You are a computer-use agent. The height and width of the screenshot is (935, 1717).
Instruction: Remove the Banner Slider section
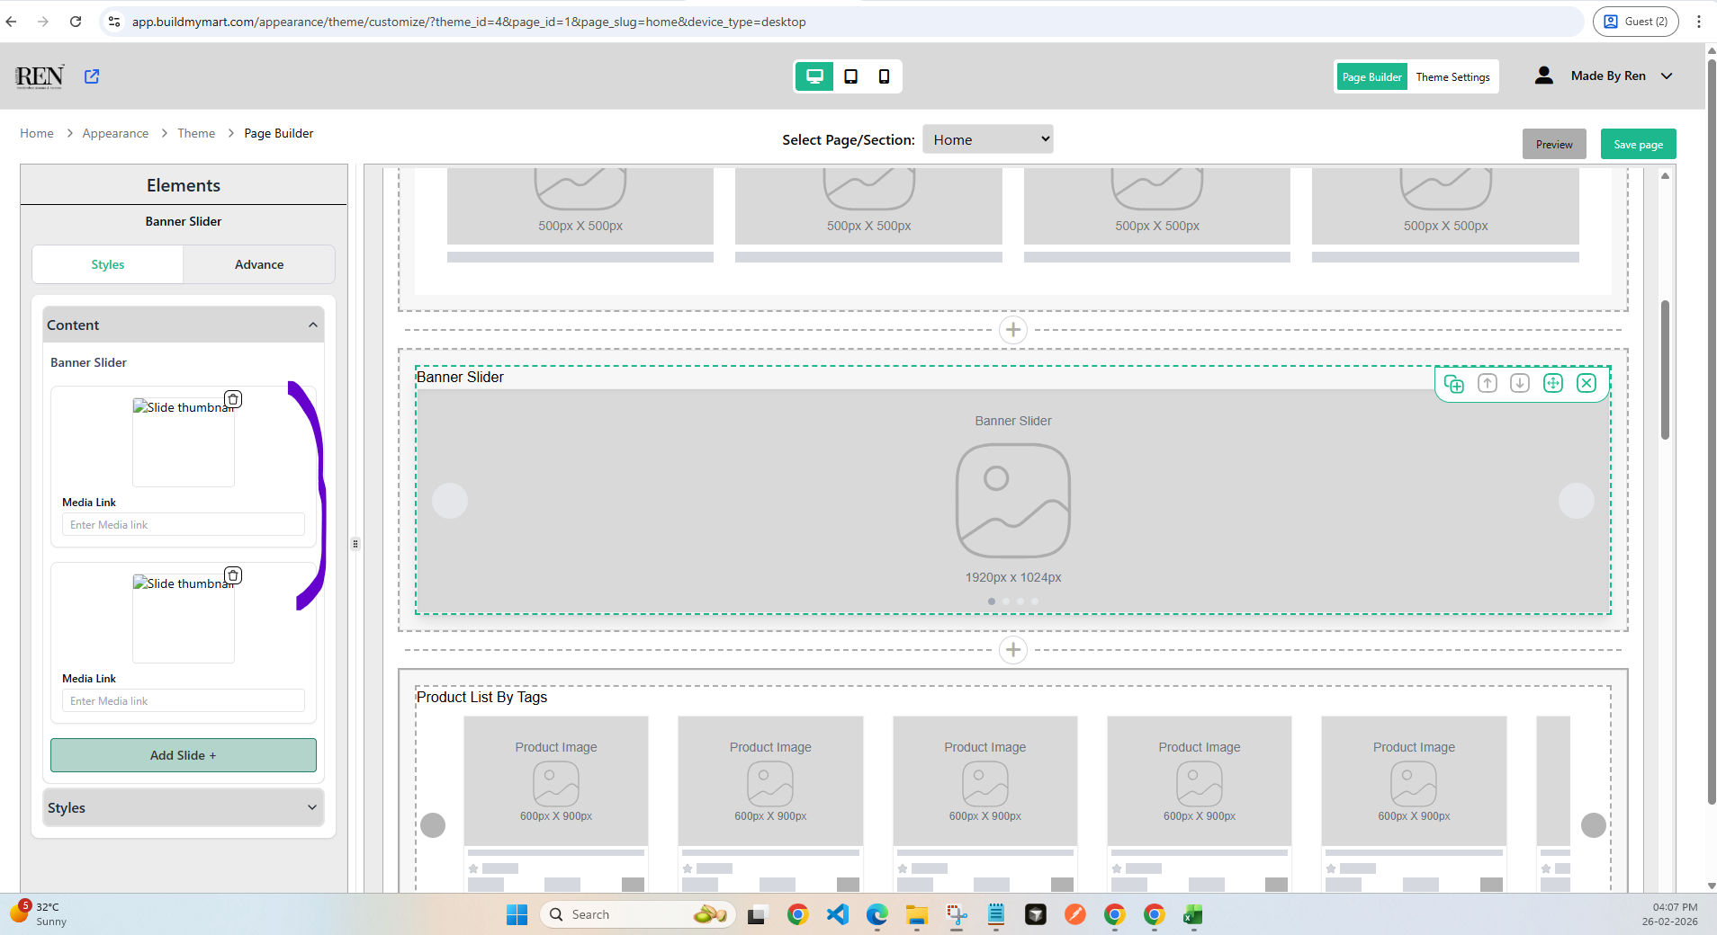coord(1587,384)
